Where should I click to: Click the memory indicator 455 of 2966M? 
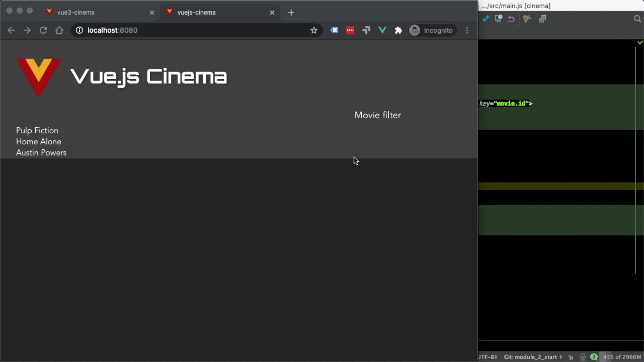pos(622,357)
